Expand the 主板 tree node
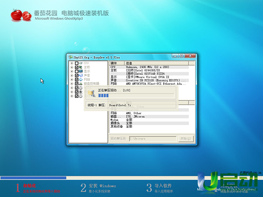Viewport: 263px width, 197px height. click(72, 67)
